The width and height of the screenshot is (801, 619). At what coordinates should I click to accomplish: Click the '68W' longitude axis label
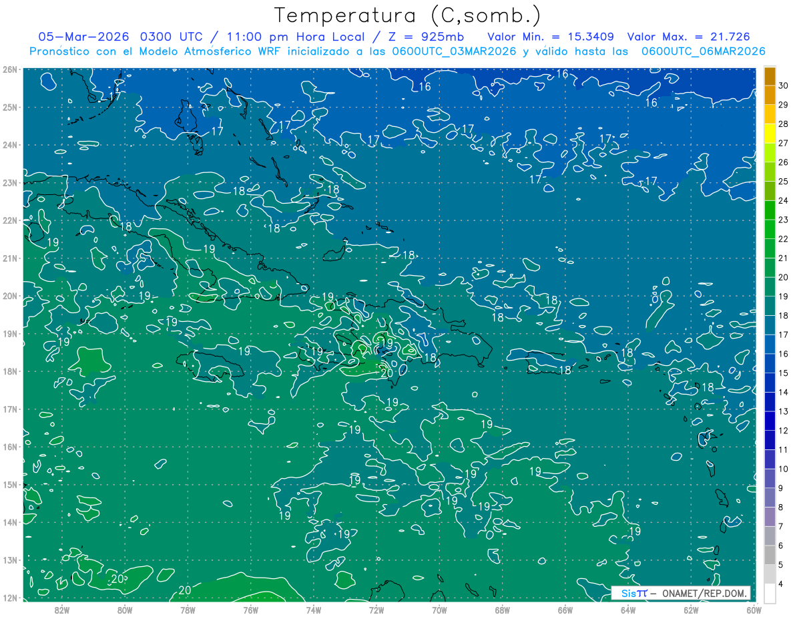point(502,610)
